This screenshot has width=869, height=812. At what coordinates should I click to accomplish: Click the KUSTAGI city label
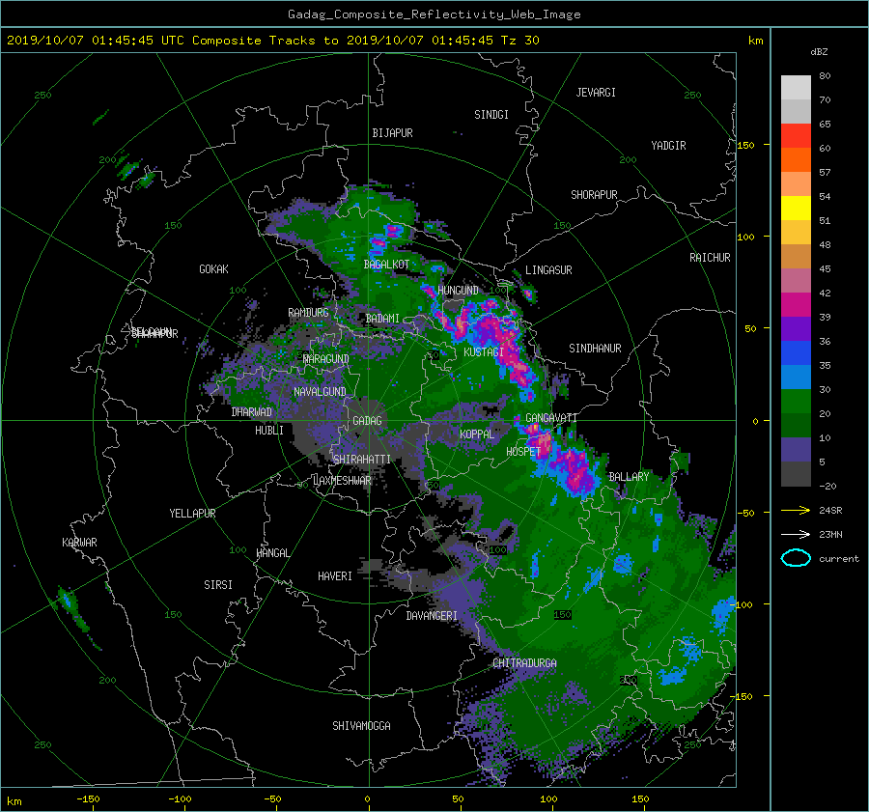[x=484, y=352]
